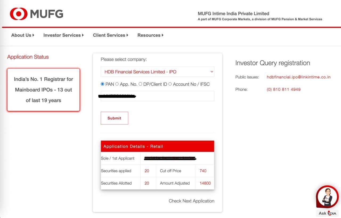Click the MUFG logo
Image resolution: width=341 pixels, height=218 pixels.
click(36, 13)
